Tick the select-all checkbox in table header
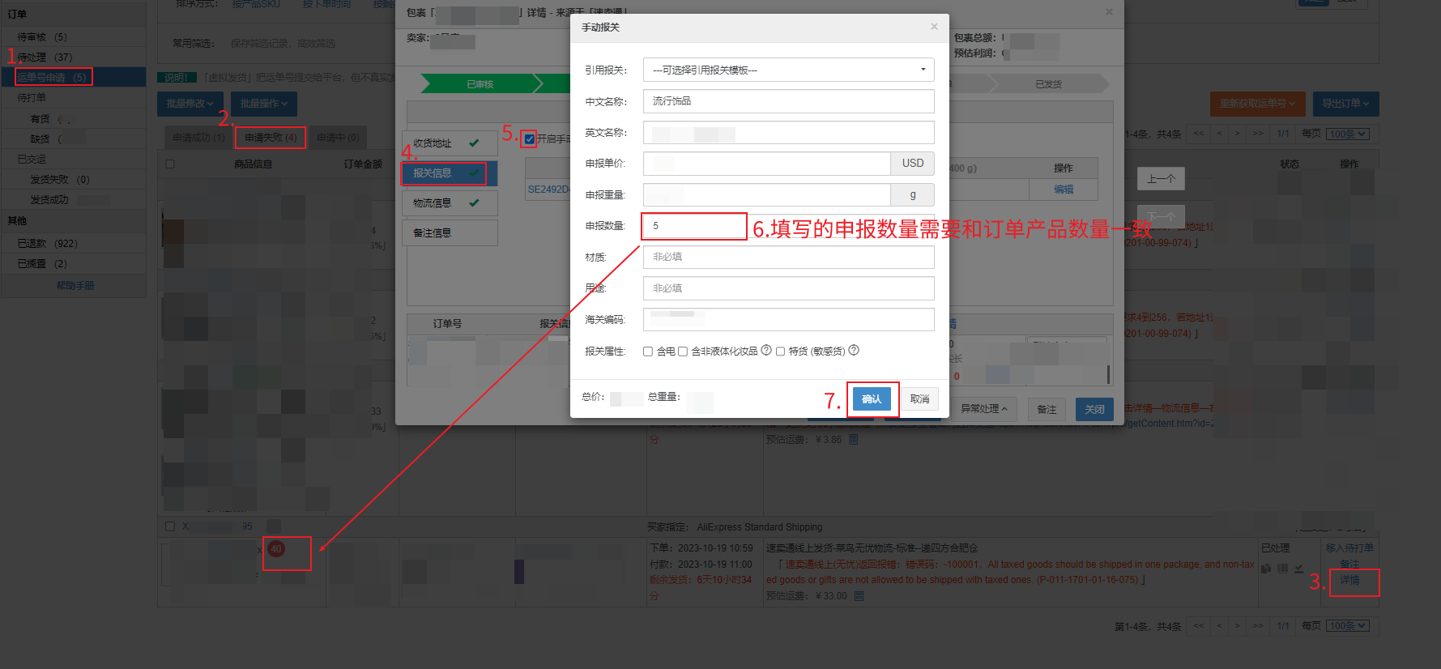1441x669 pixels. tap(170, 164)
